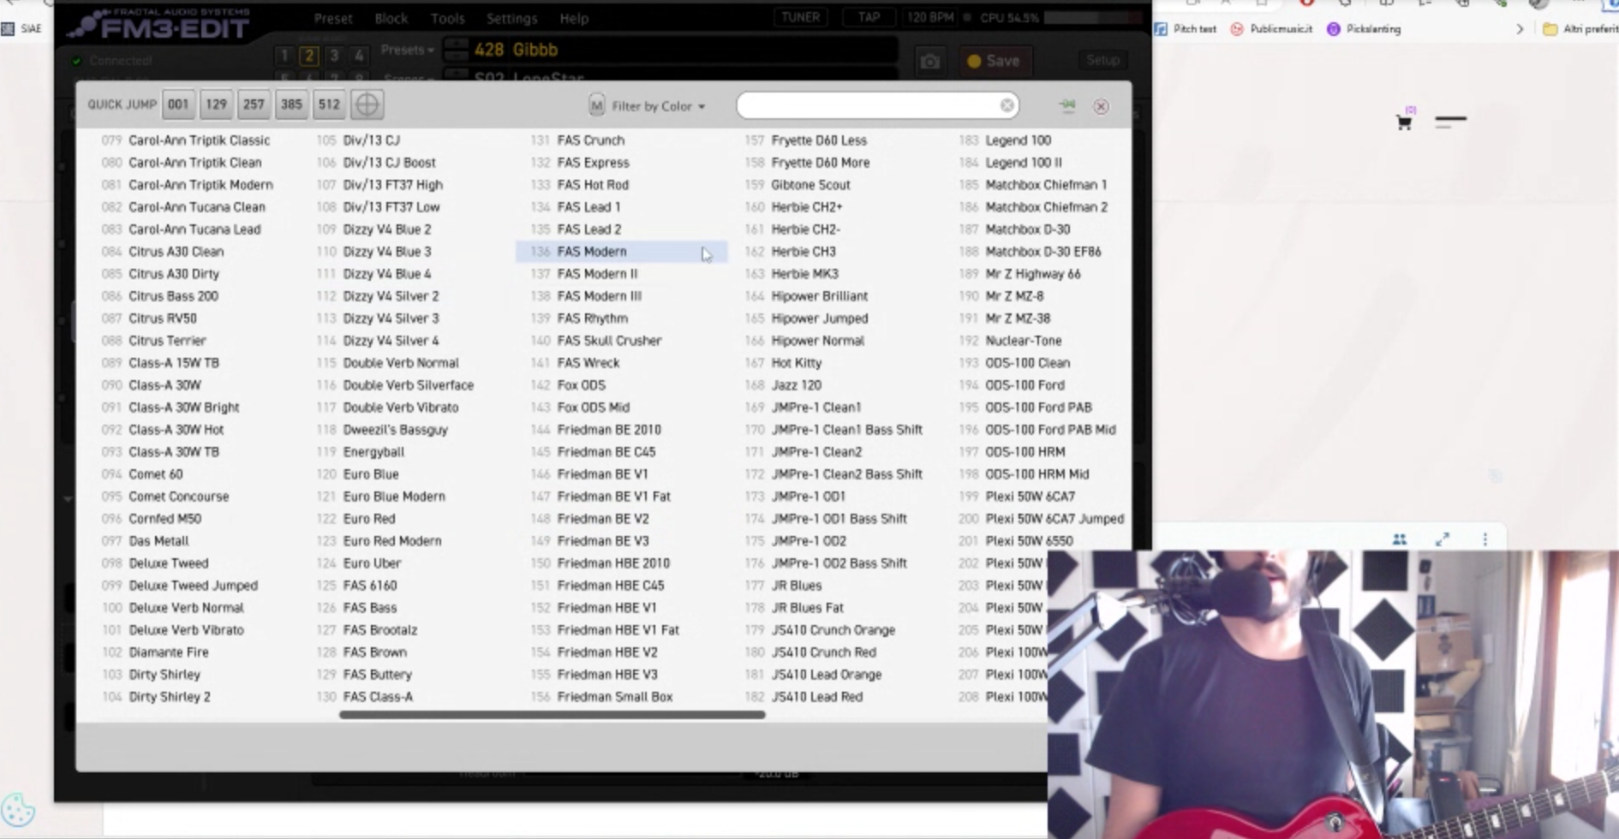Click the participants icon above the webcam
The width and height of the screenshot is (1619, 839).
[1399, 539]
